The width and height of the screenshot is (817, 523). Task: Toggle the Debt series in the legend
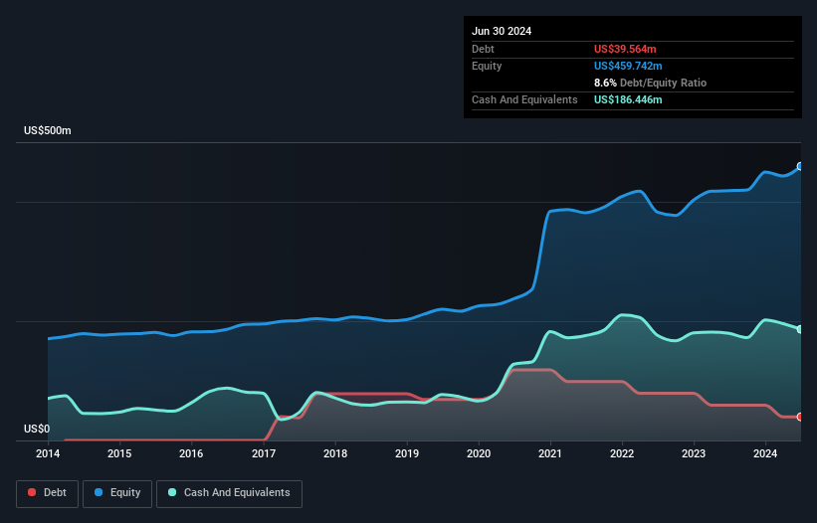tap(47, 492)
